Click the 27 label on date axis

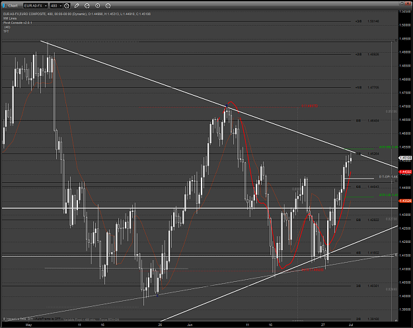tap(323, 325)
